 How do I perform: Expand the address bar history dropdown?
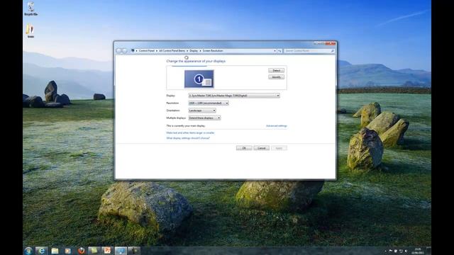(275, 51)
